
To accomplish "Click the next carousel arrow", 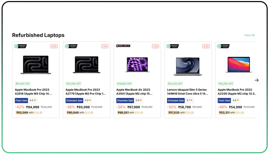I will (257, 80).
